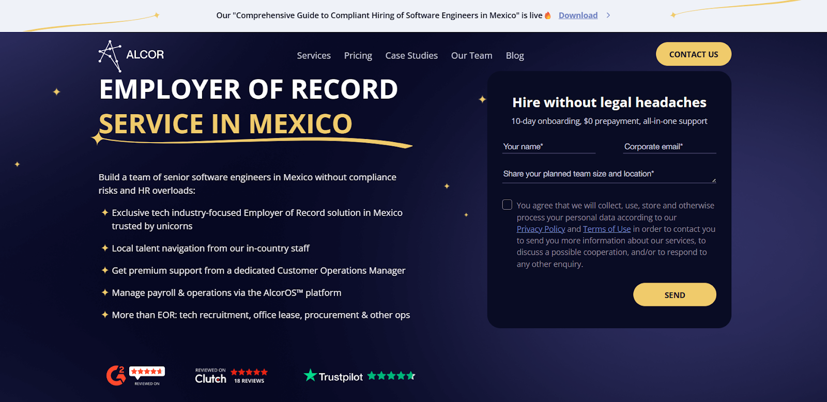Submit the form with SEND

click(675, 295)
